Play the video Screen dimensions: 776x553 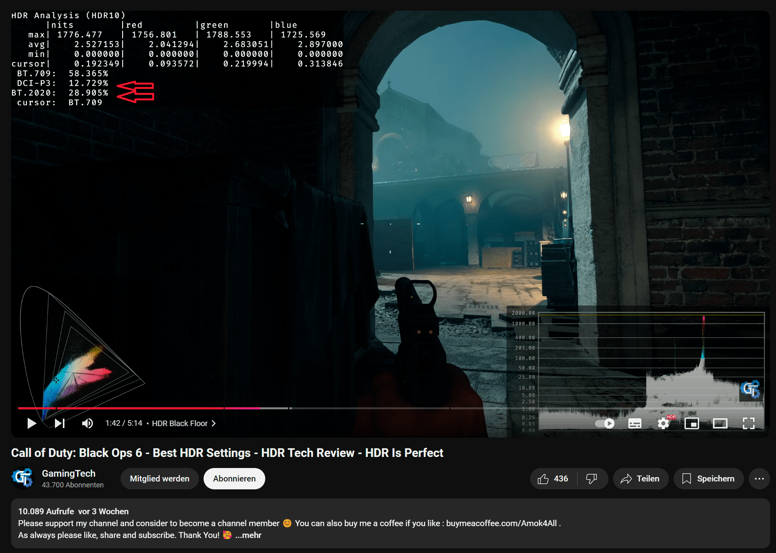(32, 423)
